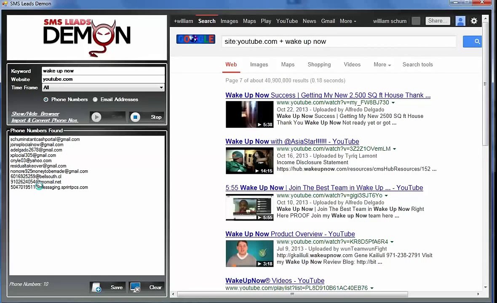Click the Show/Hide Browser link
497x303 pixels.
(x=35, y=114)
